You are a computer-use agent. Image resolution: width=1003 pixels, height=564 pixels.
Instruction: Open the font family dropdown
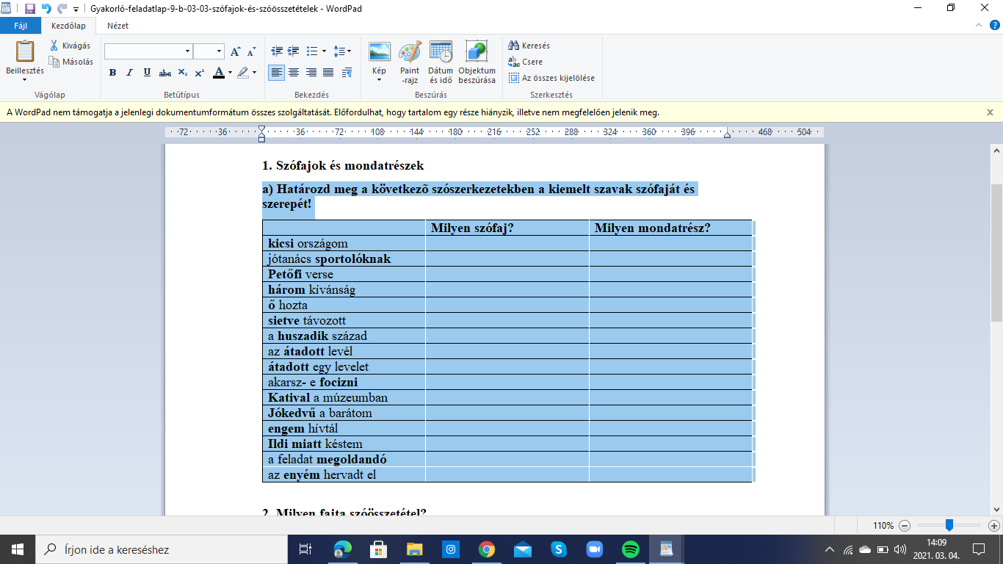[187, 51]
